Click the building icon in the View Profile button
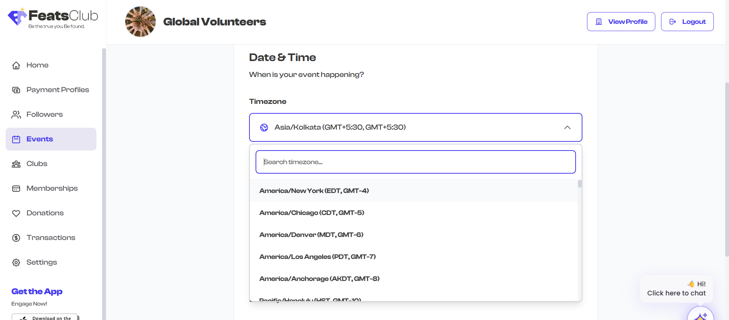Screen dimensions: 729x320 point(599,22)
